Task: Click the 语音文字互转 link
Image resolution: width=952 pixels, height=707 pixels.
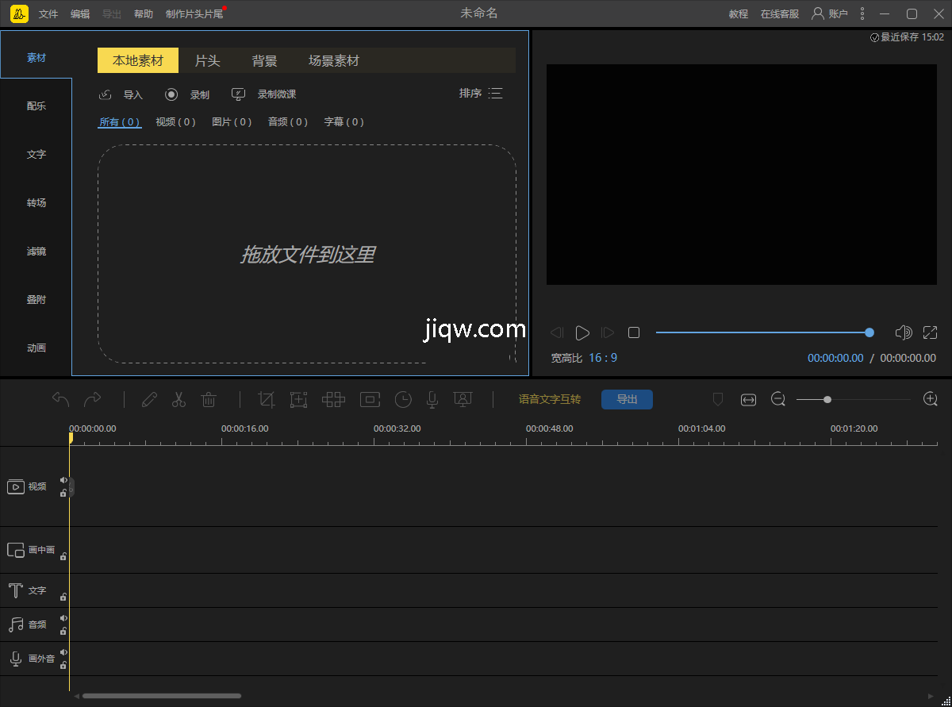Action: click(x=549, y=400)
